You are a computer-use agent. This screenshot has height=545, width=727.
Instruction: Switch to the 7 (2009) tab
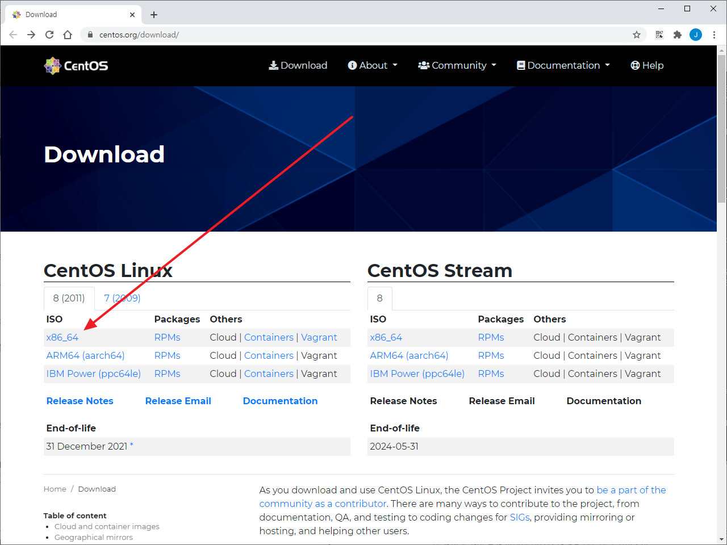122,298
